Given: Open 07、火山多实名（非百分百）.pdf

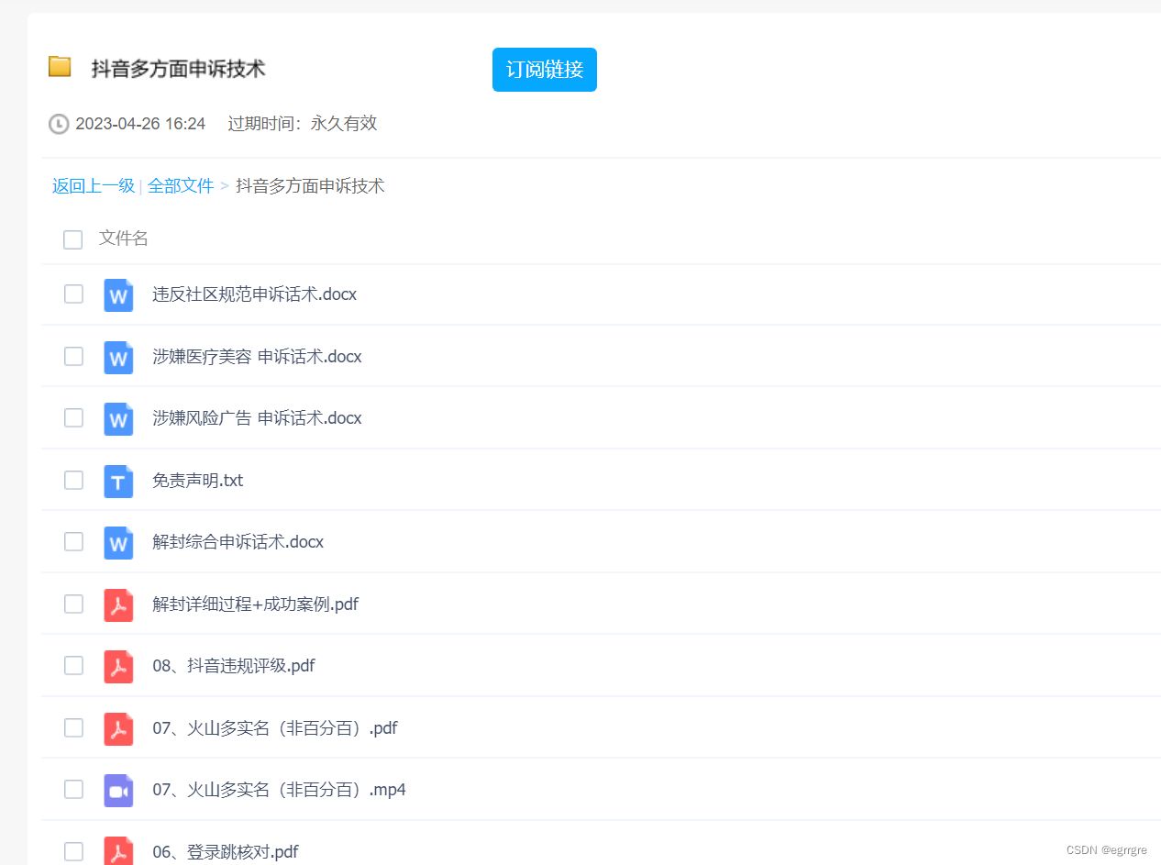Looking at the screenshot, I should (x=274, y=728).
